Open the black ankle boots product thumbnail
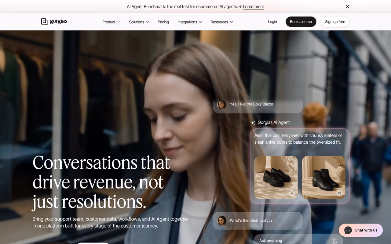The width and height of the screenshot is (391, 244). pyautogui.click(x=323, y=178)
